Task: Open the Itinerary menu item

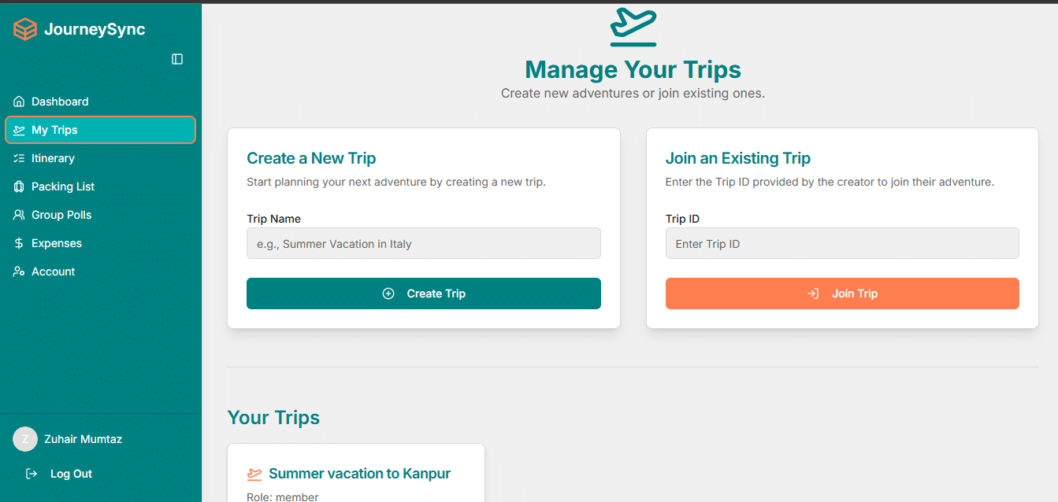Action: 53,158
